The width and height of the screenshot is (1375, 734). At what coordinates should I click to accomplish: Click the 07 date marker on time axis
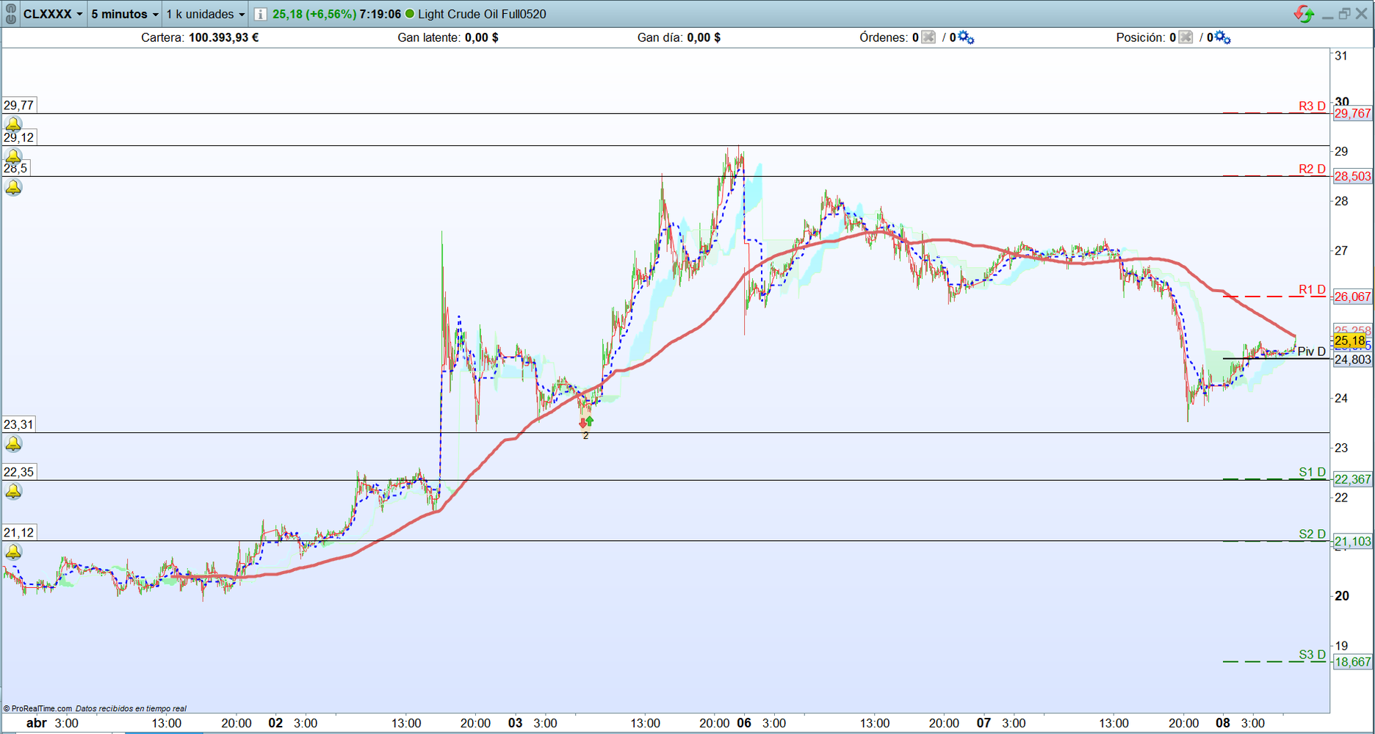point(984,723)
